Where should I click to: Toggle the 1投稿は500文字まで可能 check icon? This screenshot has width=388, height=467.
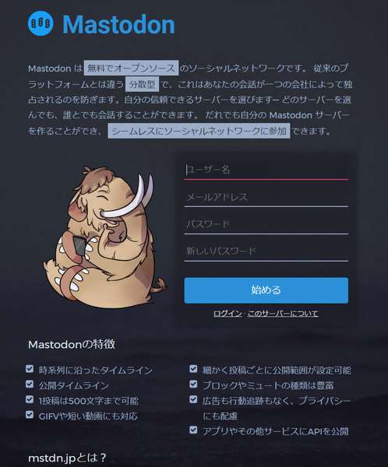(30, 399)
